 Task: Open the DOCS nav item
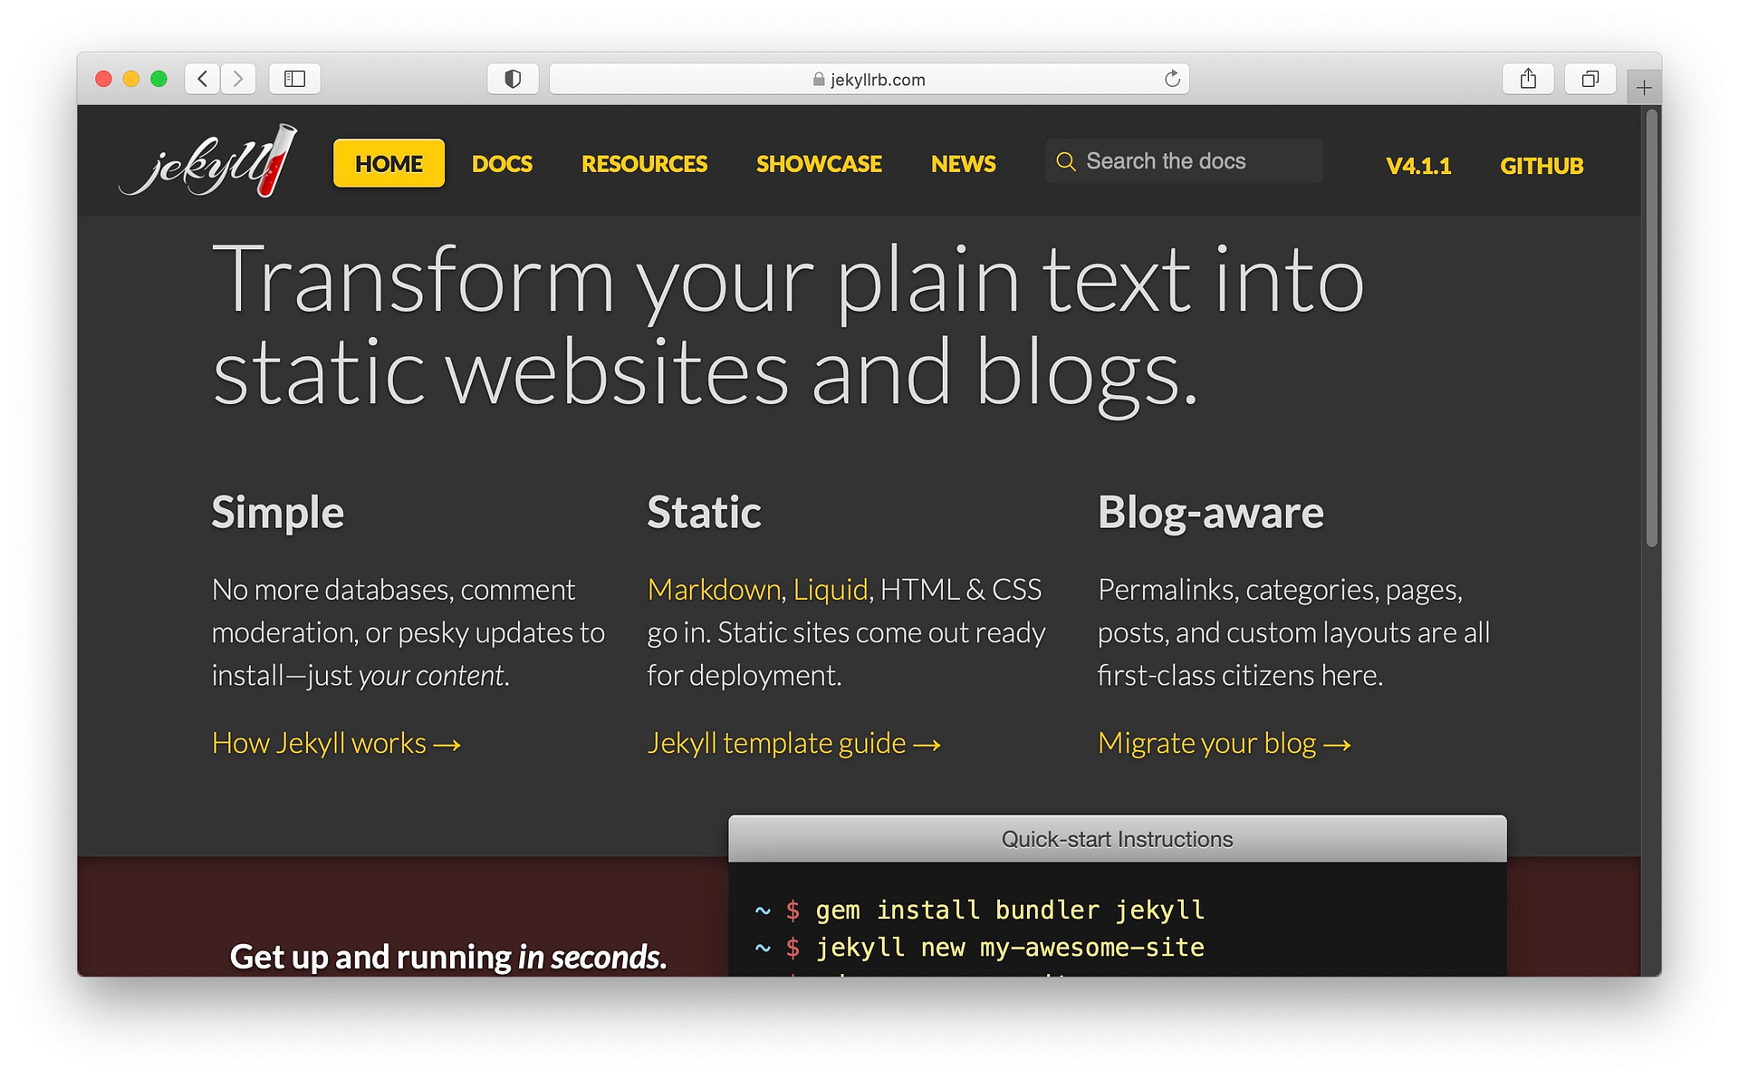[502, 164]
